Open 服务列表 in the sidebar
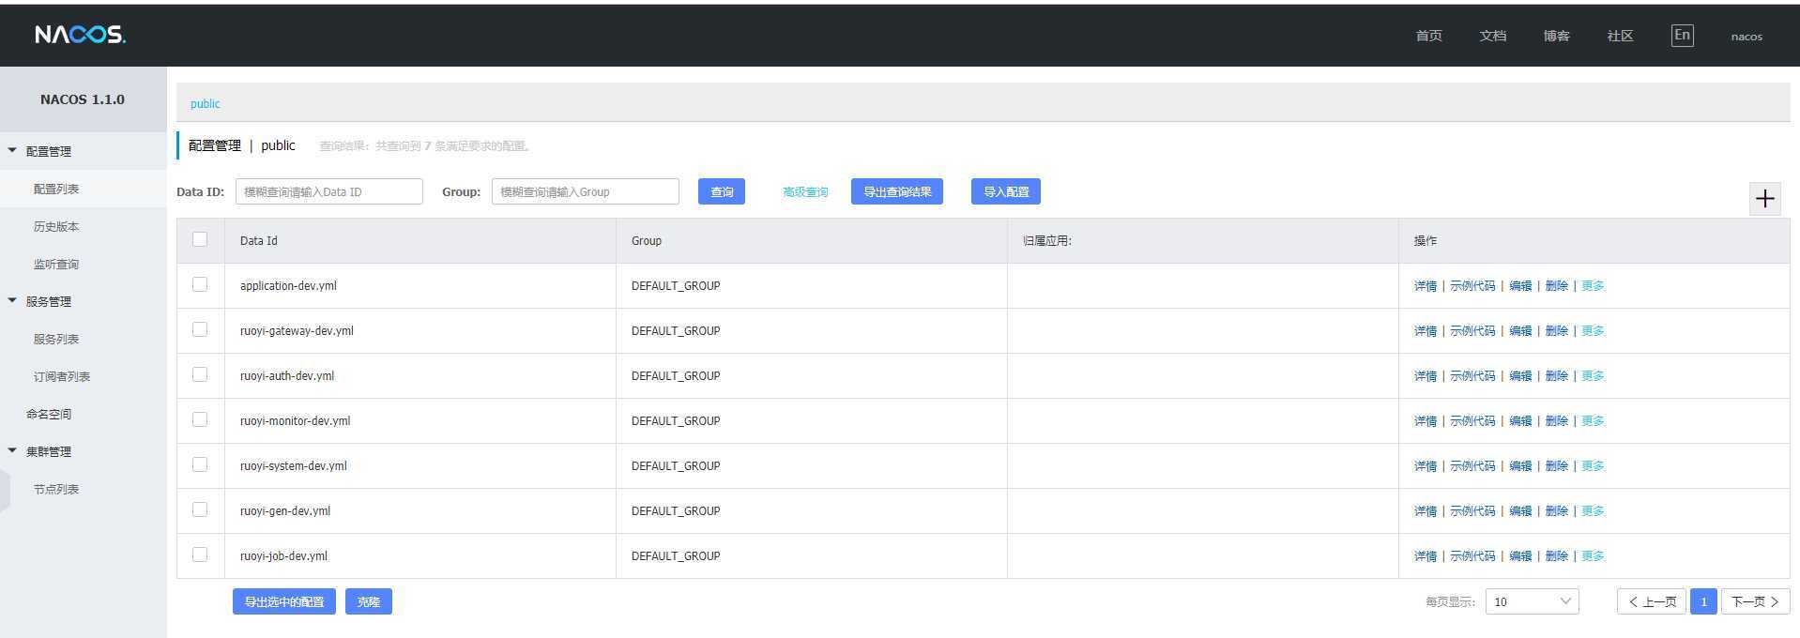 (83, 339)
